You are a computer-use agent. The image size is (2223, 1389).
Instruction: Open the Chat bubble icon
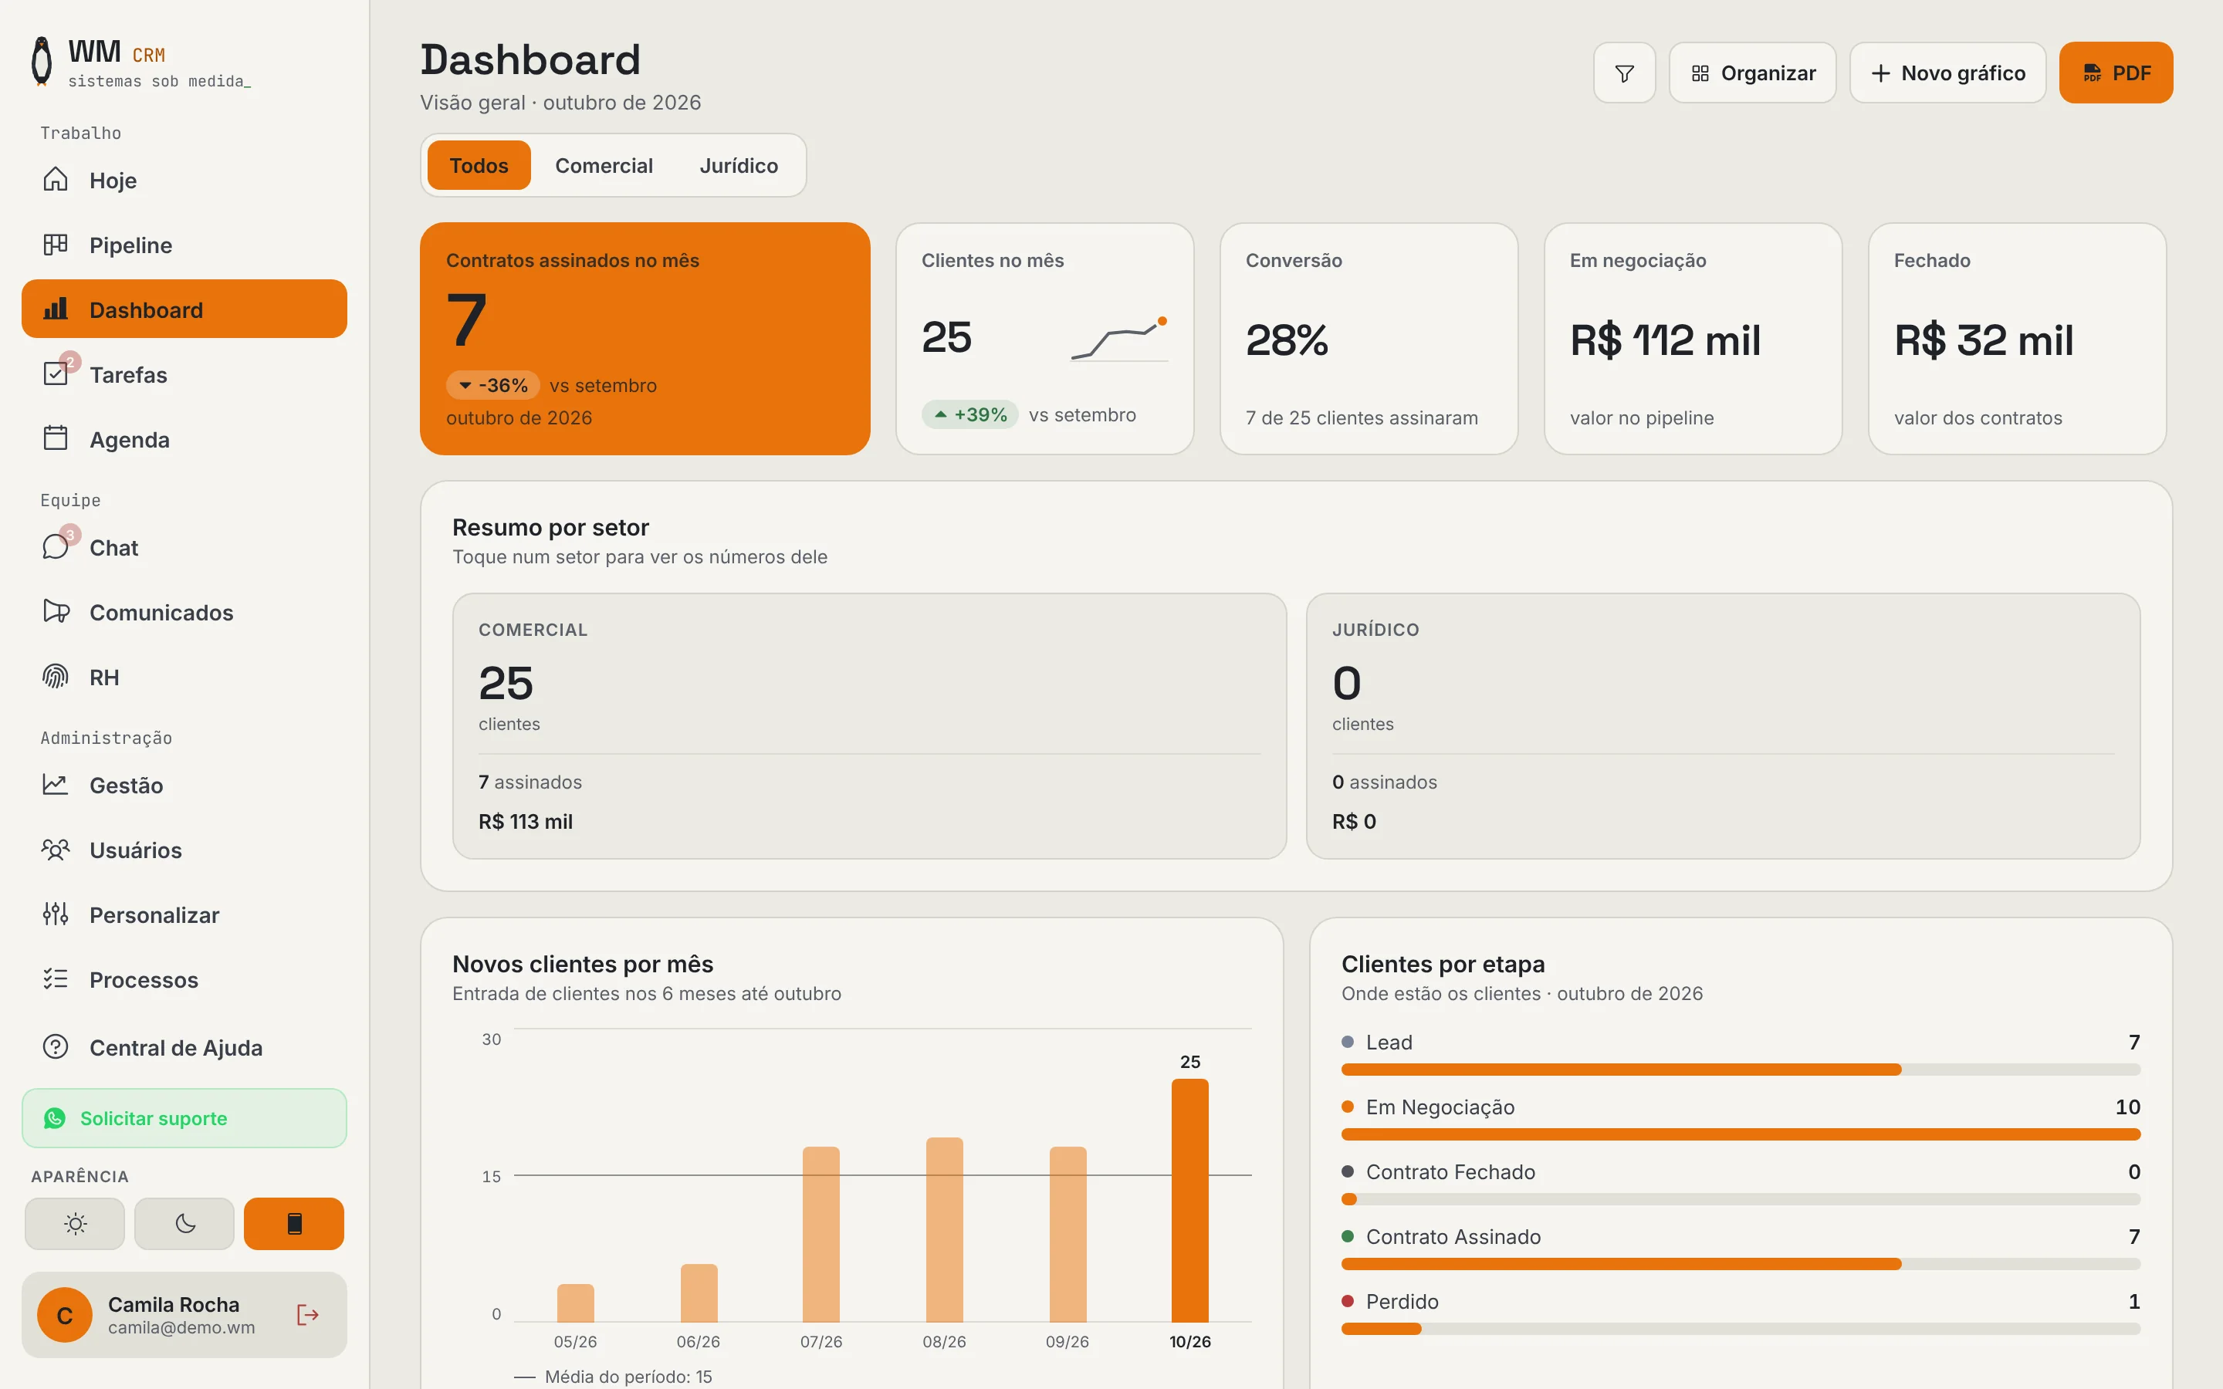point(56,546)
